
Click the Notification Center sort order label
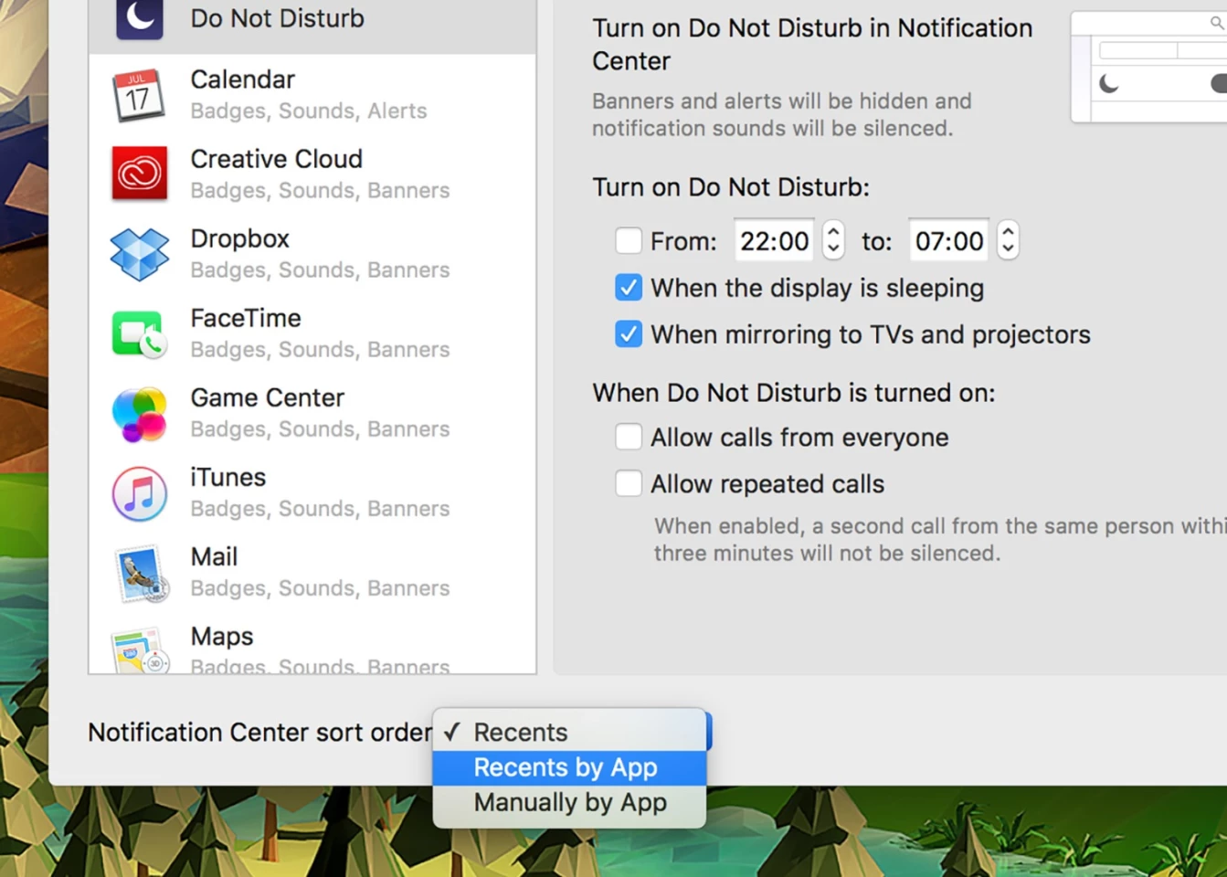tap(260, 733)
